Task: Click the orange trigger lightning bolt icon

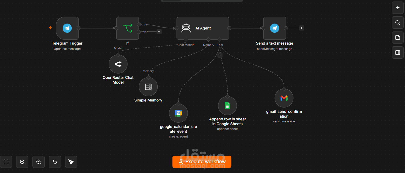Action: pos(50,28)
